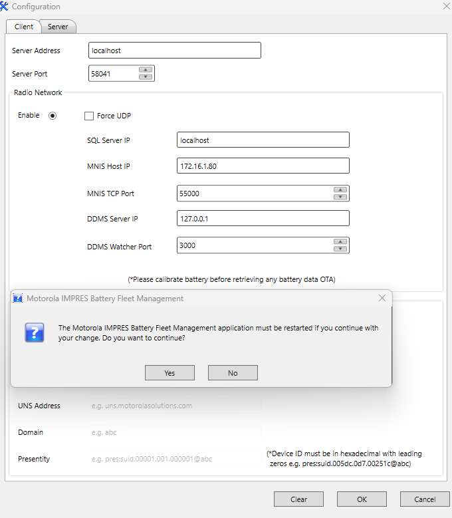
Task: Click the 'MNIS Host IP' label
Action: [108, 166]
